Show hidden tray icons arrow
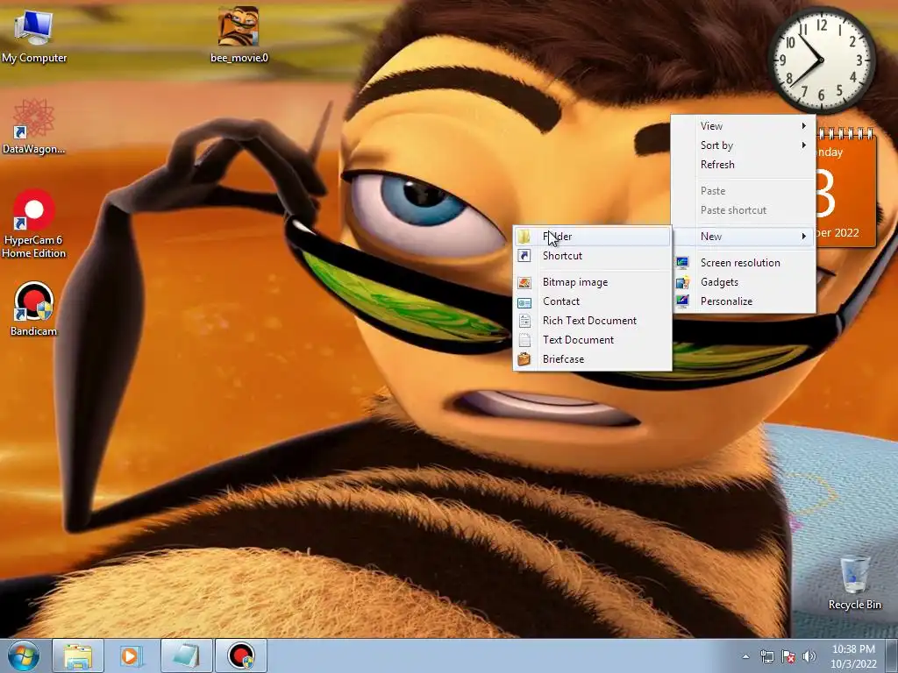 (745, 656)
